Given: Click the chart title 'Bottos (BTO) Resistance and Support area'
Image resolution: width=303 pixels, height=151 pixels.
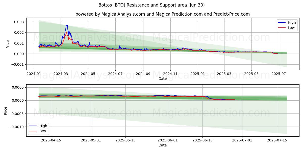Looking at the screenshot, I should click(x=151, y=5).
